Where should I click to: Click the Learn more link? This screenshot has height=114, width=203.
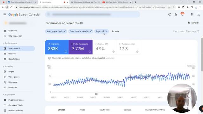pyautogui.click(x=110, y=58)
